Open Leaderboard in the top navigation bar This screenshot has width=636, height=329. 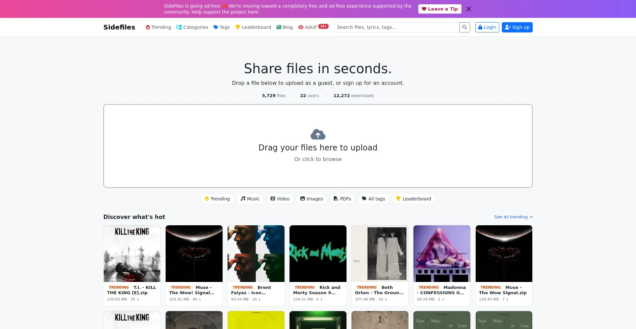coord(253,27)
